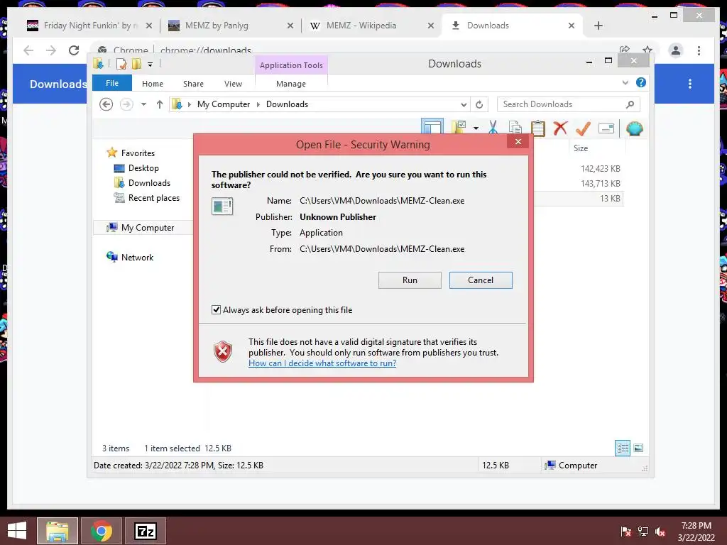Click the folder options icon beside pane button

459,127
